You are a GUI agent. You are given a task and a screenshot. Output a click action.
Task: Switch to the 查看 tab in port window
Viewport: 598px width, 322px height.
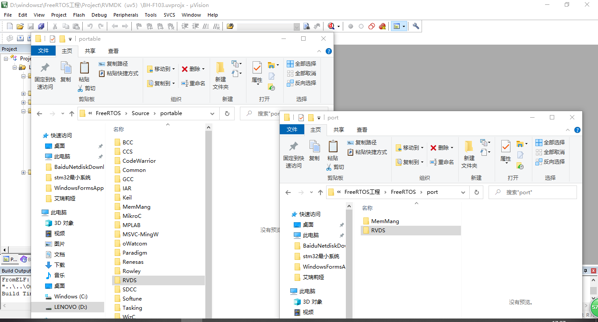click(362, 129)
